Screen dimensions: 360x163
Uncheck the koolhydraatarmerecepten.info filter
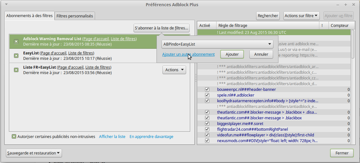pyautogui.click(x=207, y=101)
